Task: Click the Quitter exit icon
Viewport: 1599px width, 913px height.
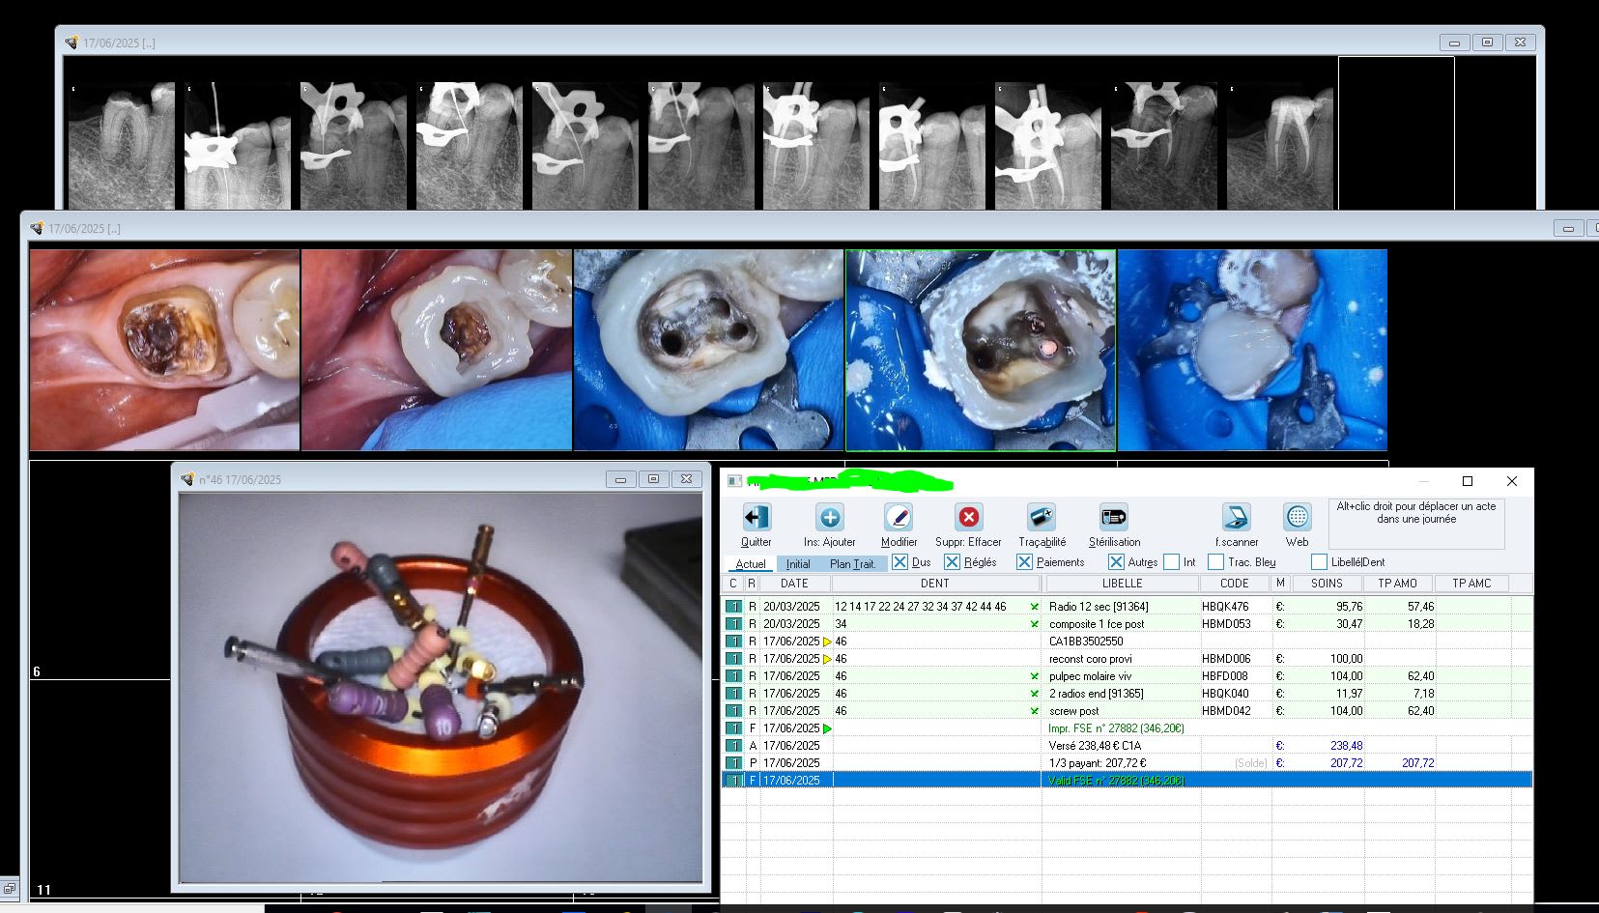Action: (x=756, y=518)
